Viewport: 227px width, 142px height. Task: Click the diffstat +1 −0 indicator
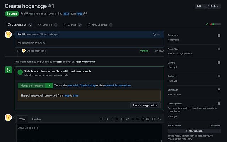coord(213,24)
